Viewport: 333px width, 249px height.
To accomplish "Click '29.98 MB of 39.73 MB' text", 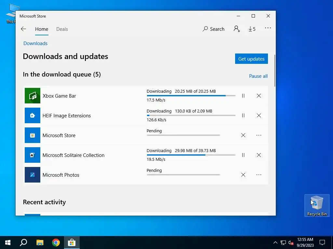I will pos(195,150).
